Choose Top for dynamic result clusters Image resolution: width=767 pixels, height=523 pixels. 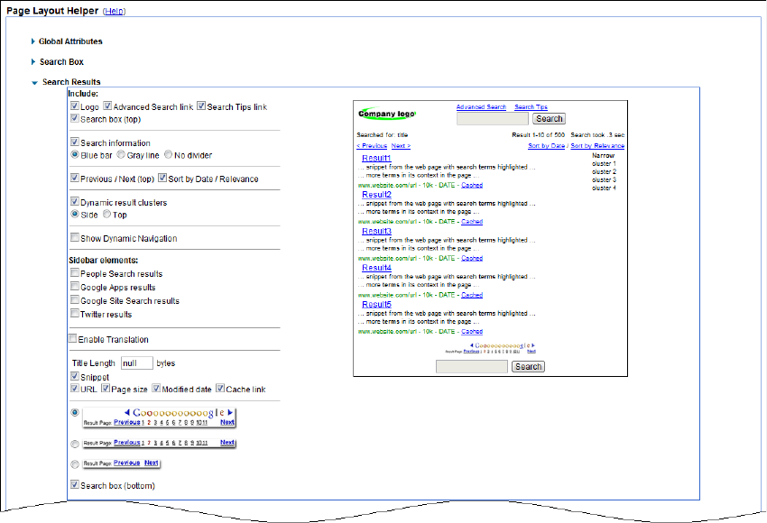[x=107, y=215]
